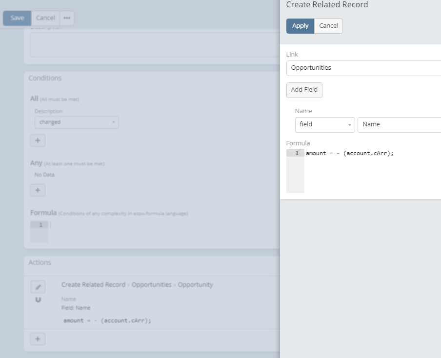Screen dimensions: 441x358
Task: Add a condition under the All section
Action: tap(38, 140)
